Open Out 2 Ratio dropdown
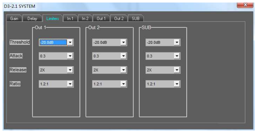The height and width of the screenshot is (133, 257). [x=124, y=84]
